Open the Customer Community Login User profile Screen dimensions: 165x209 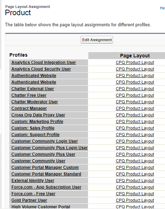[x=44, y=141]
